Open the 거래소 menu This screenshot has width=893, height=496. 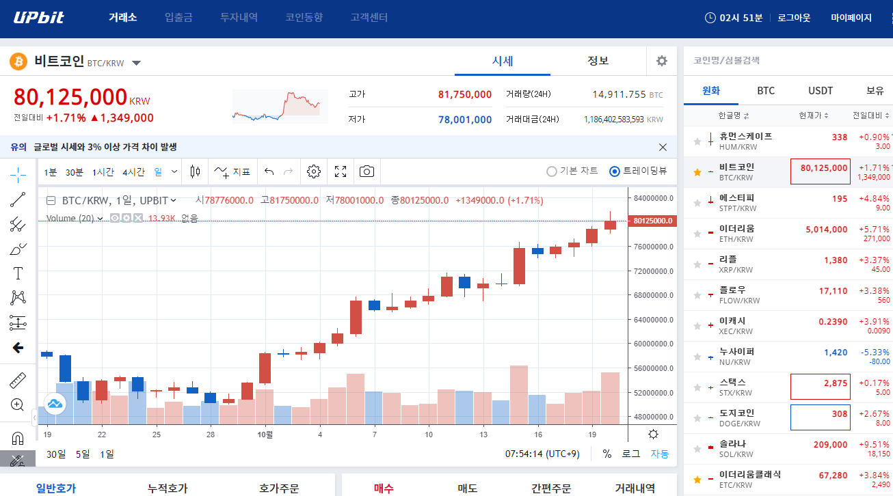[123, 18]
